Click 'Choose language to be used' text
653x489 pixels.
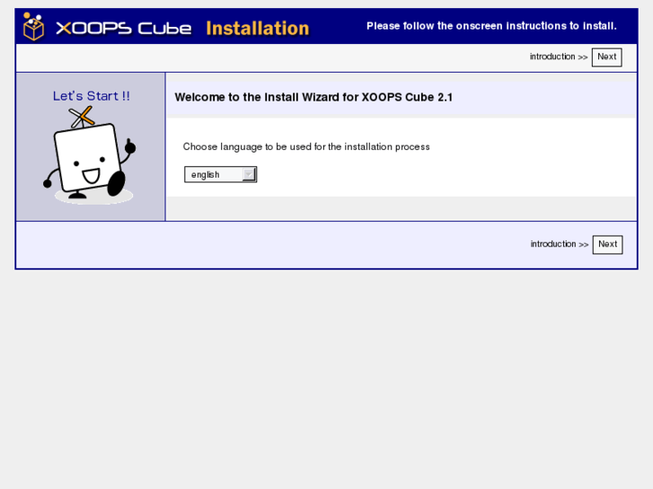306,147
